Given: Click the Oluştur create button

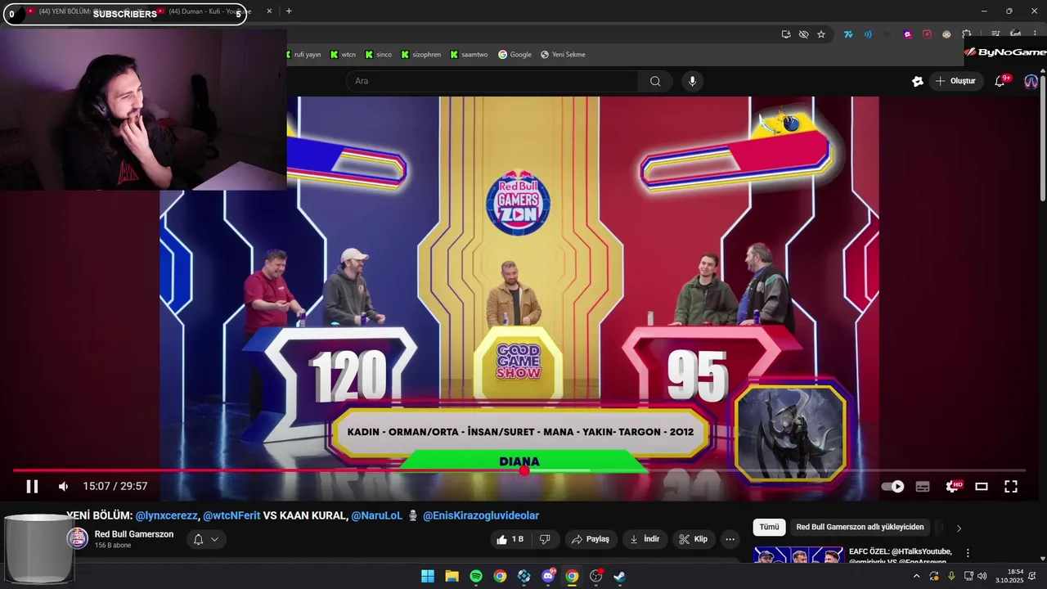Looking at the screenshot, I should pyautogui.click(x=955, y=81).
